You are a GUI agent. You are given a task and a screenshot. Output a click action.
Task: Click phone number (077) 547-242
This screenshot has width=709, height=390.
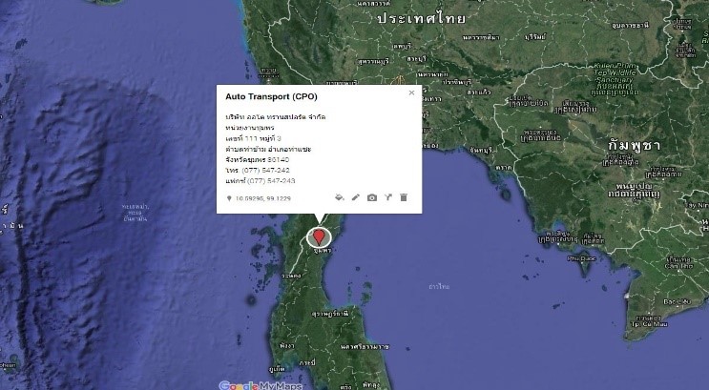(x=265, y=171)
